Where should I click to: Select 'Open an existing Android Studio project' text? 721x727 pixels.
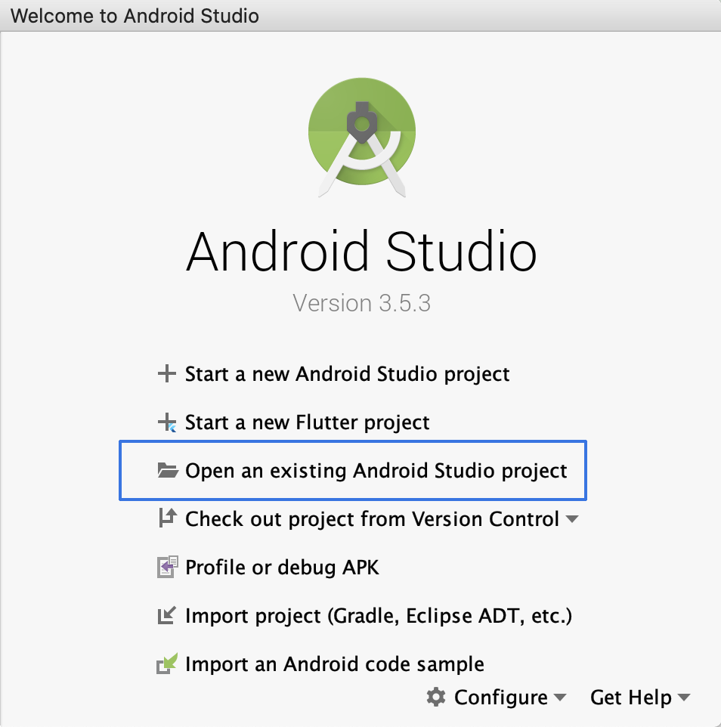(x=376, y=471)
